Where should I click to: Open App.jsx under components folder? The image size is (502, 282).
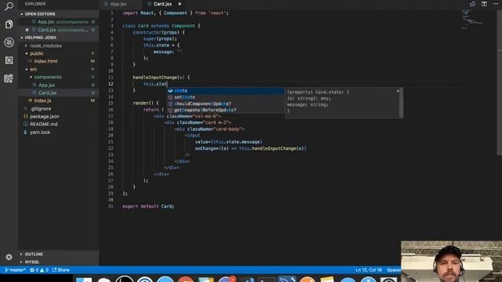coord(47,85)
